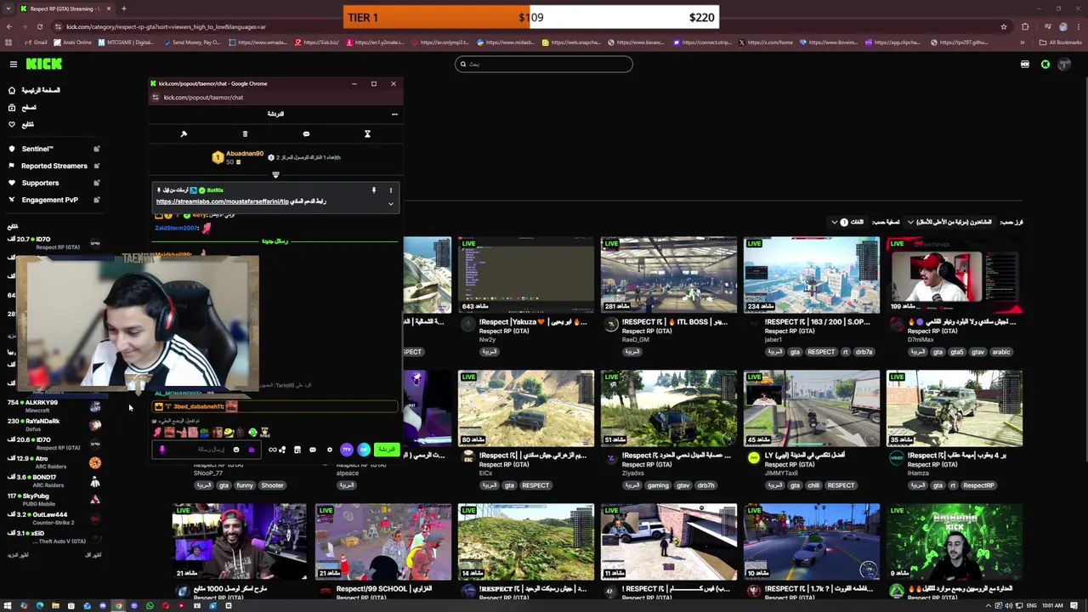
Task: Open the hamburger menu beside the KICK logo
Action: click(x=14, y=65)
